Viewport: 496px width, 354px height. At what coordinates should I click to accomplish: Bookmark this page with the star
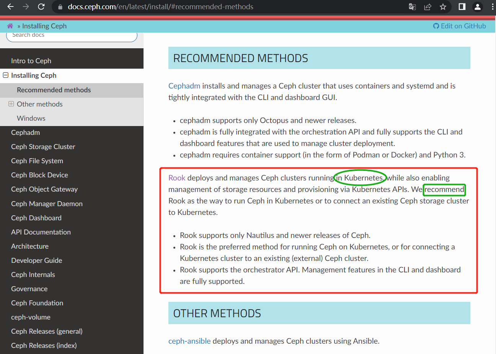pos(443,7)
